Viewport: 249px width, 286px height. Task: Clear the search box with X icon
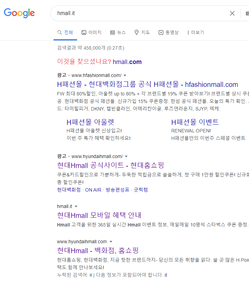pyautogui.click(x=232, y=13)
